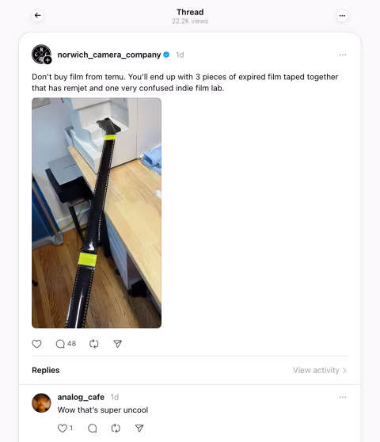This screenshot has height=442, width=380.
Task: Repost analog_cafe's reply
Action: (116, 429)
